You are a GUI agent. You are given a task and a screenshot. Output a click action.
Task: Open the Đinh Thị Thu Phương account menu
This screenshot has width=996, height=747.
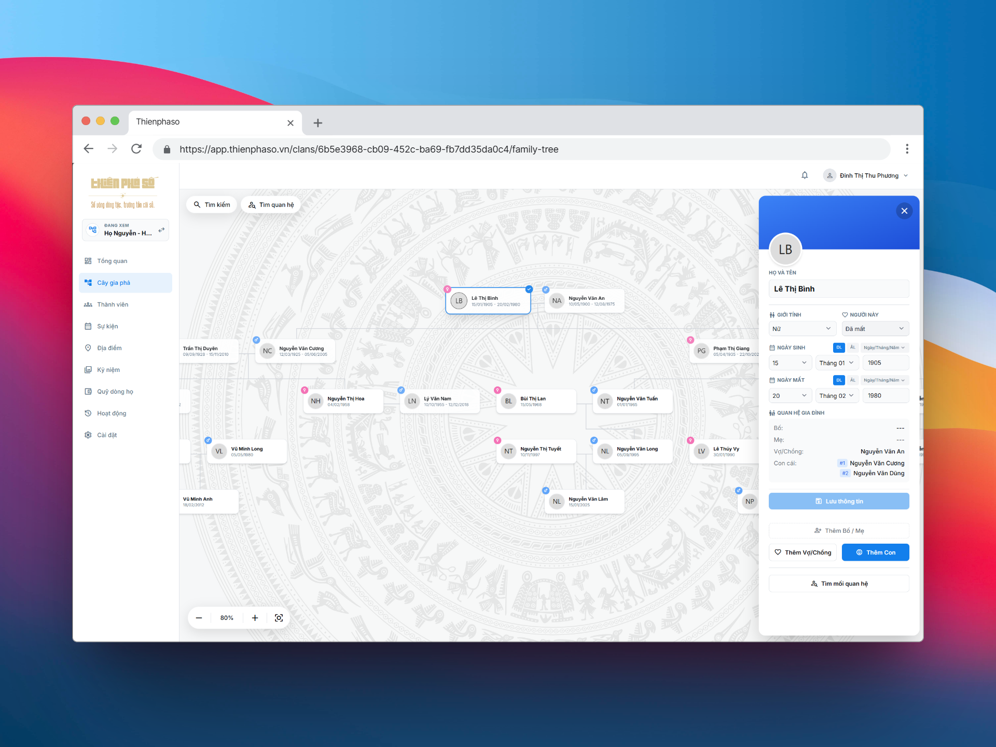click(866, 175)
